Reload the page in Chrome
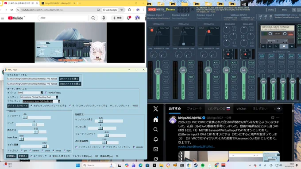This screenshot has width=301, height=169. pos(12,10)
